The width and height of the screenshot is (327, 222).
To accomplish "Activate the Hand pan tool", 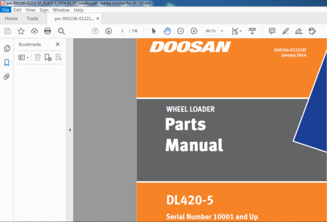I will click(x=167, y=31).
